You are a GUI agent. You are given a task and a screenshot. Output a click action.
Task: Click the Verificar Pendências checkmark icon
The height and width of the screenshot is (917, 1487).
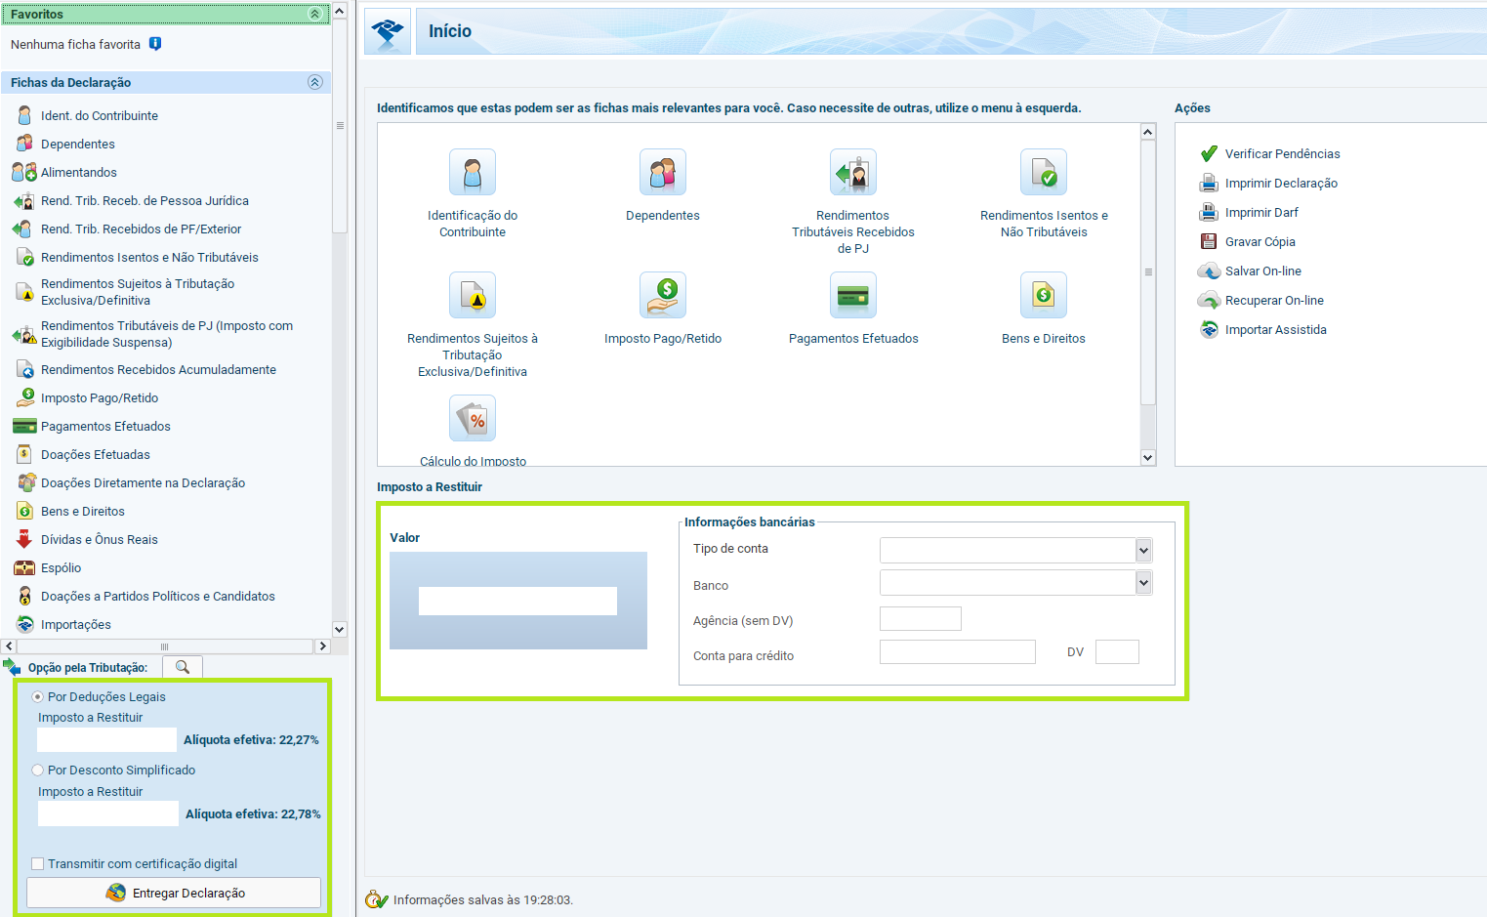[x=1209, y=154]
